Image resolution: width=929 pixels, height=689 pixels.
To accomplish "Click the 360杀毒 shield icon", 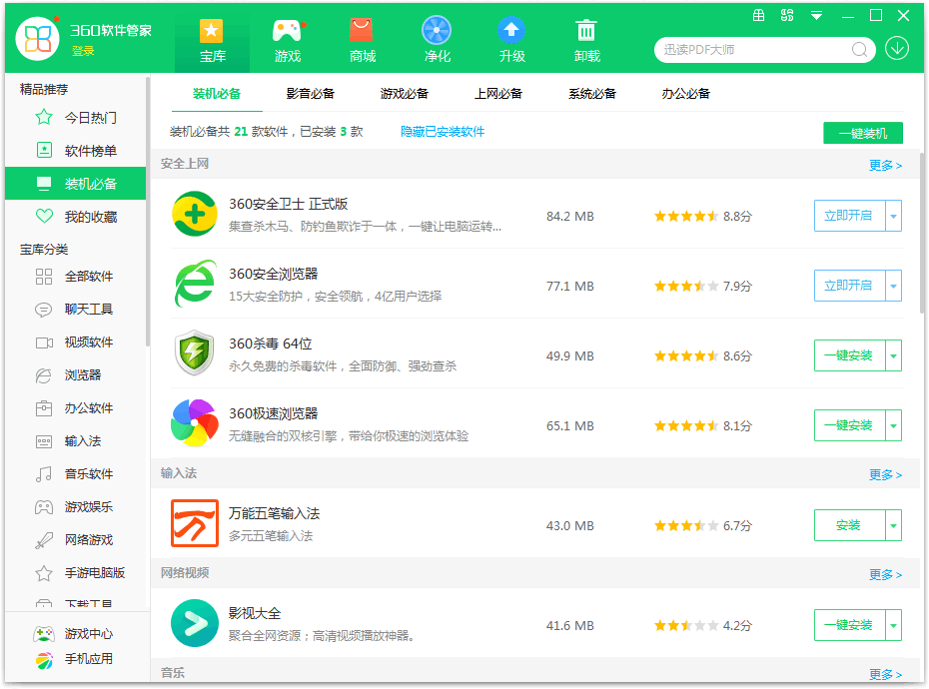I will (x=195, y=353).
